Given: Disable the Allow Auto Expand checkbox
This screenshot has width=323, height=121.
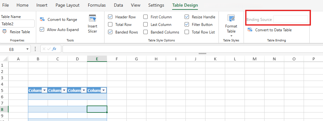Looking at the screenshot, I should (42, 30).
